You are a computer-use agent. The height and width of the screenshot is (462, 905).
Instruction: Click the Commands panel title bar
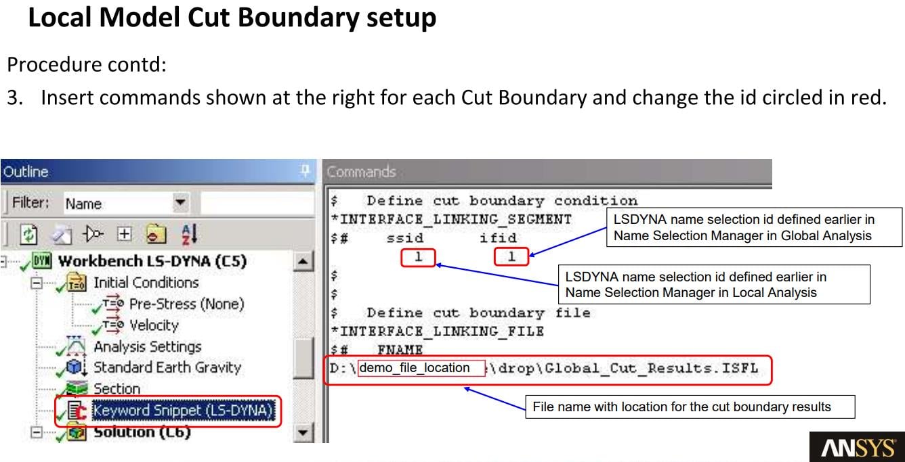click(547, 171)
